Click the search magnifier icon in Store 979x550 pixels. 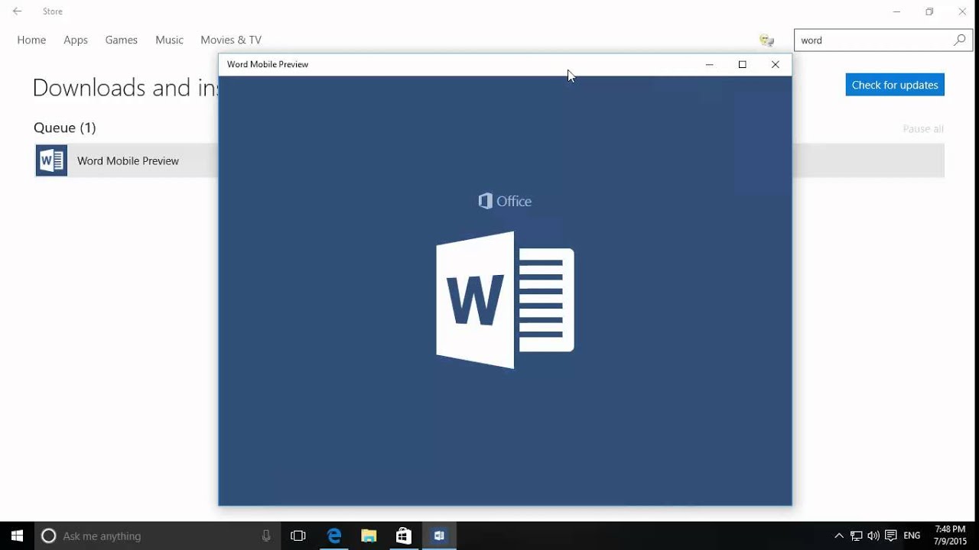pos(959,40)
